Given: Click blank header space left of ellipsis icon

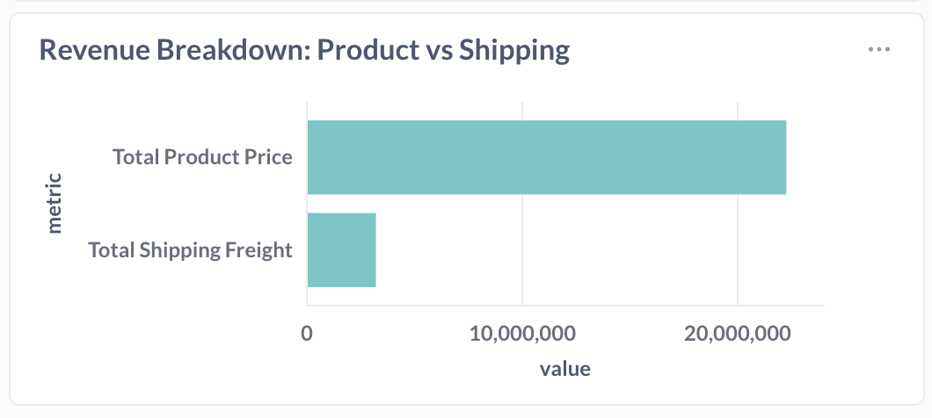Looking at the screenshot, I should 721,50.
